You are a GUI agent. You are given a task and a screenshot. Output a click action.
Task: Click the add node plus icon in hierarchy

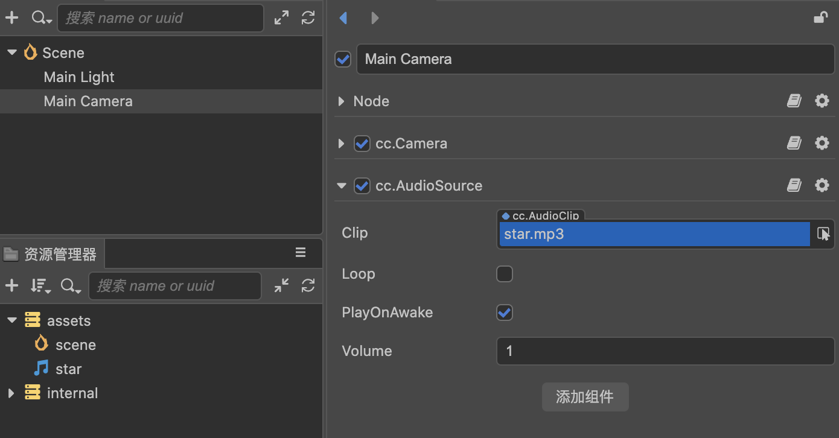point(11,17)
